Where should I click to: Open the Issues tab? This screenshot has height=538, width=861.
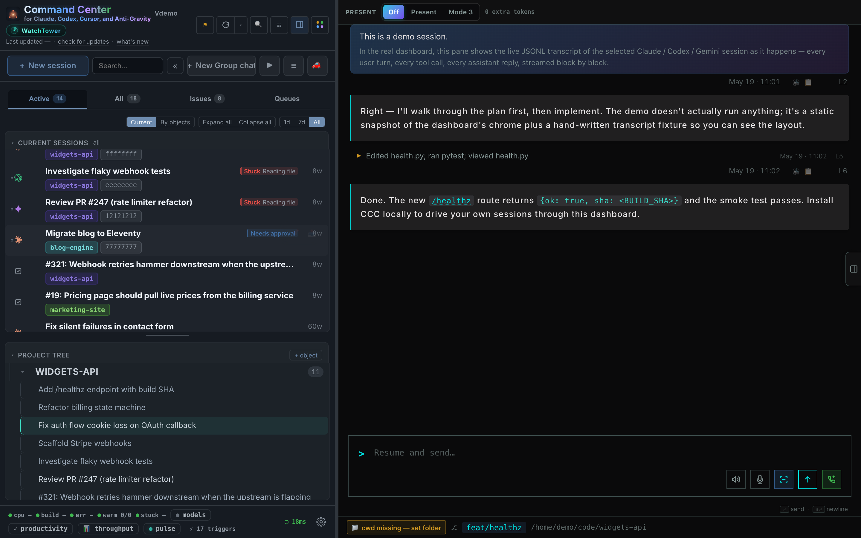207,99
